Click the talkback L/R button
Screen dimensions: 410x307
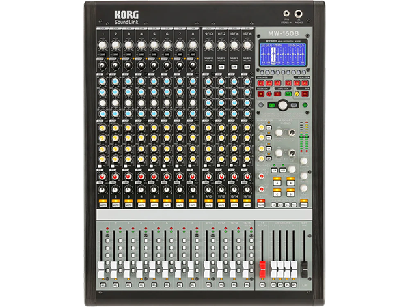coord(274,170)
